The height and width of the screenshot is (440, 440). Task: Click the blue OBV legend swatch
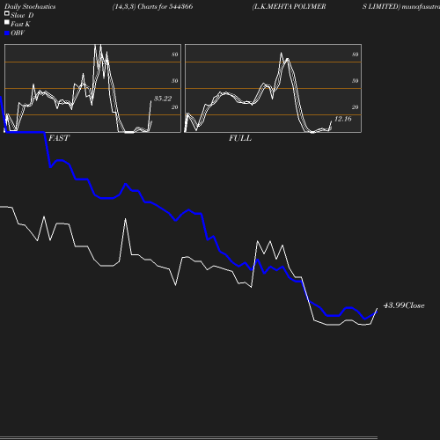7,33
